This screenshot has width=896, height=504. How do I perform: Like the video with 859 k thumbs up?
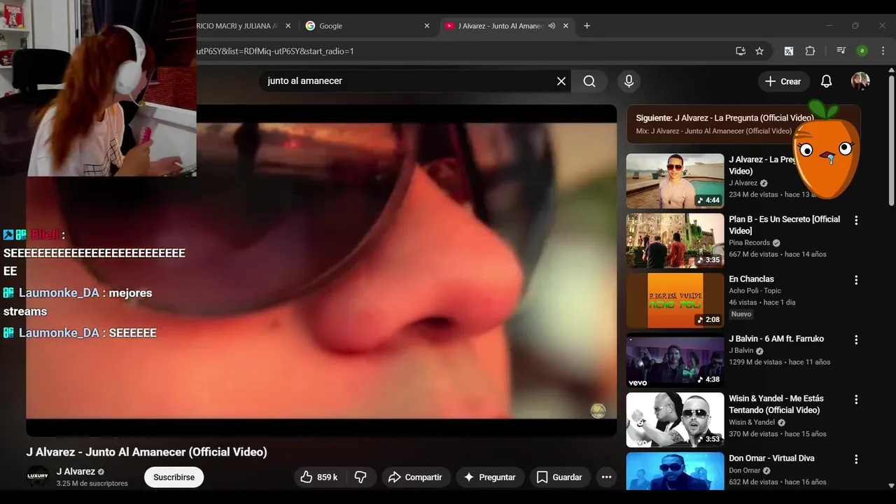tap(318, 477)
